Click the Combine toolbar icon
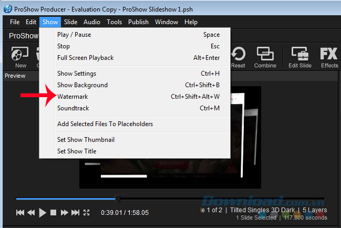 265,57
